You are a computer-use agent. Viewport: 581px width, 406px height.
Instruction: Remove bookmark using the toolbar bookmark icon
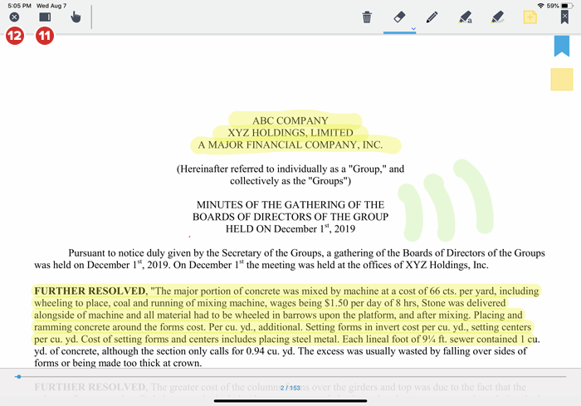pyautogui.click(x=564, y=17)
